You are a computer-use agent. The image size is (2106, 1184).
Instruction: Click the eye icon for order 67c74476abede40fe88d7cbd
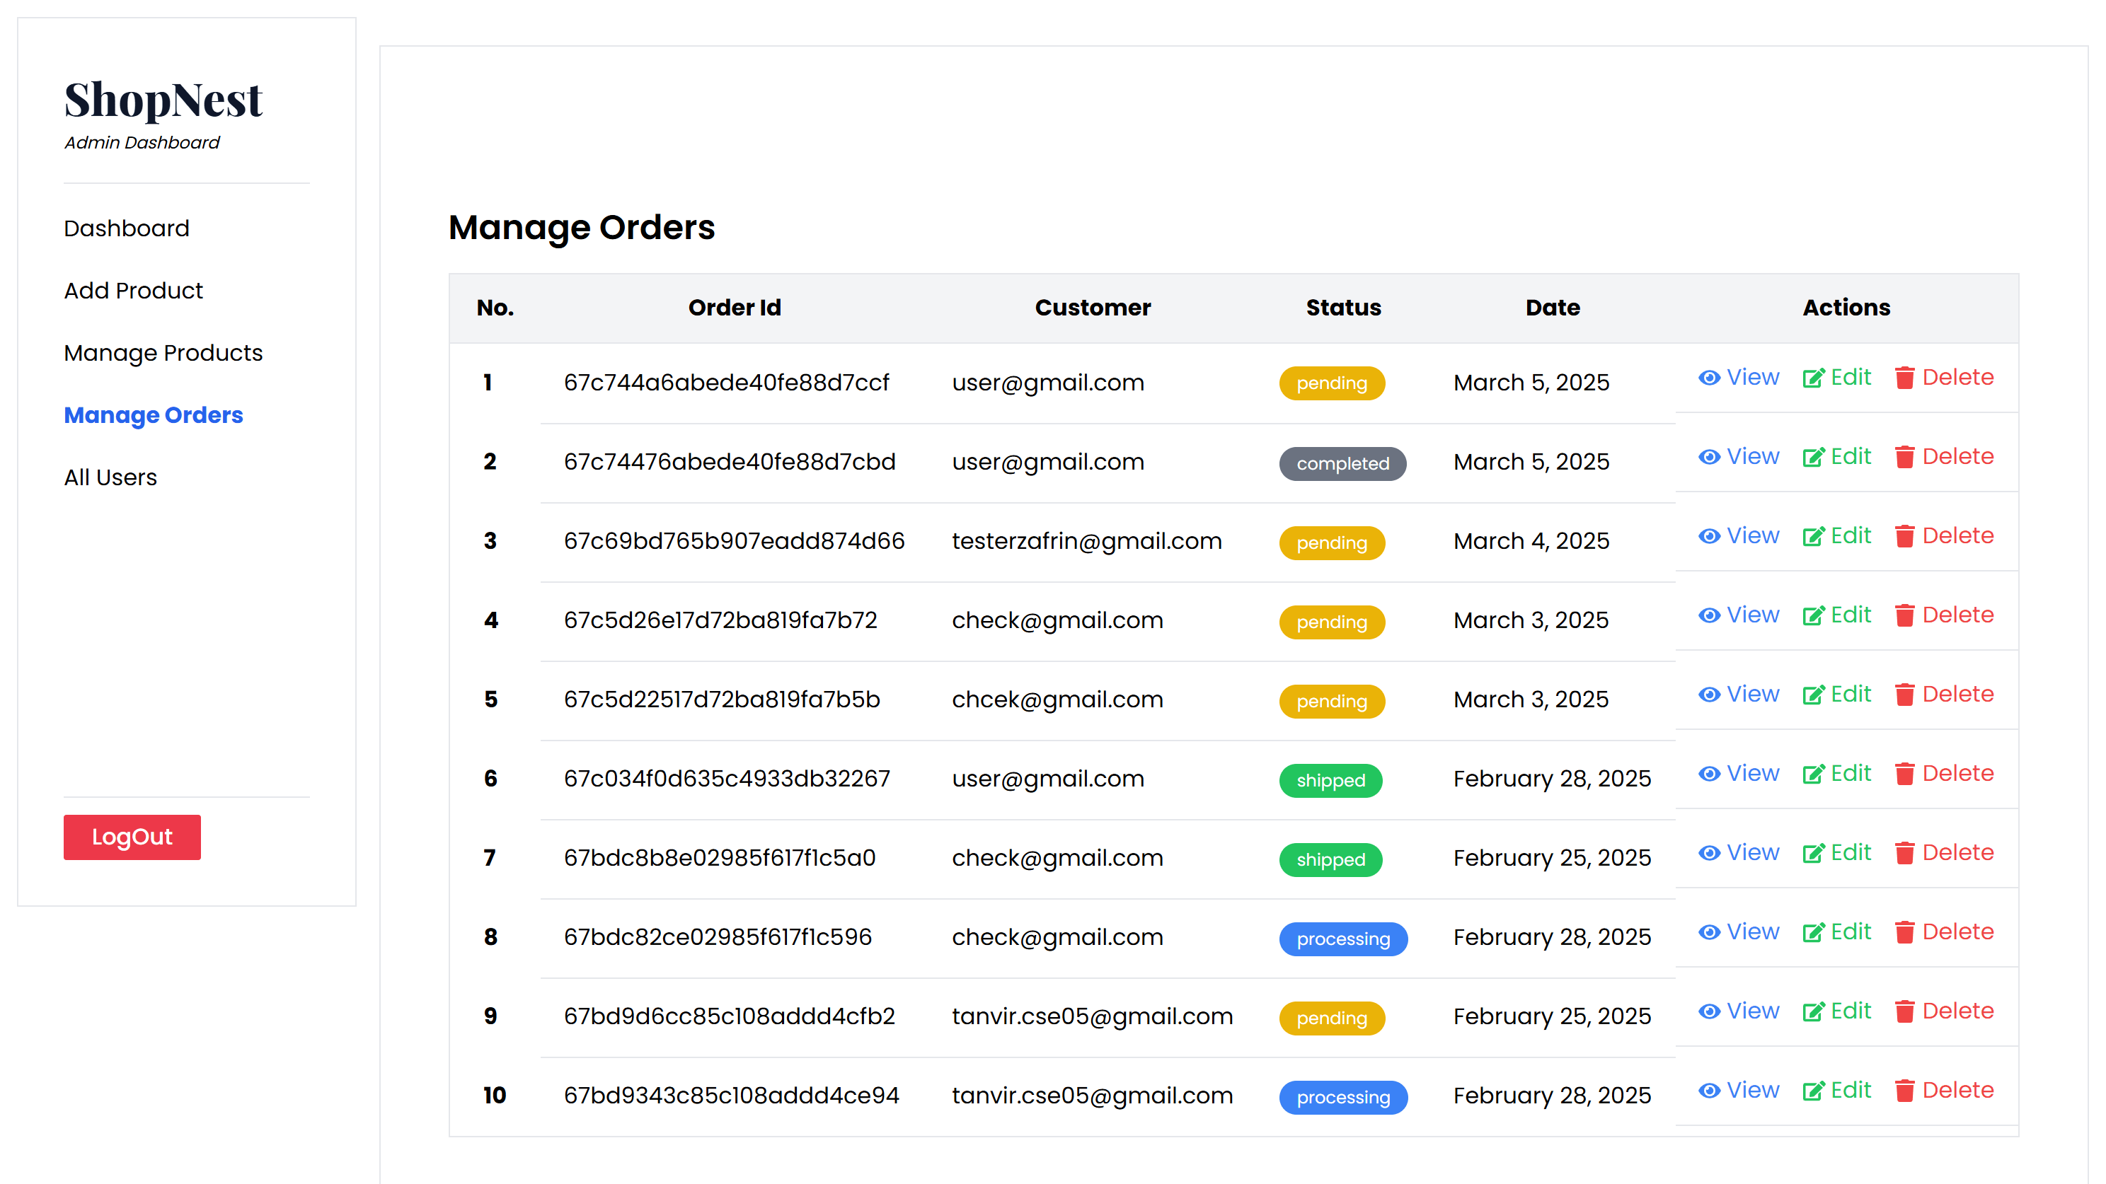tap(1709, 457)
